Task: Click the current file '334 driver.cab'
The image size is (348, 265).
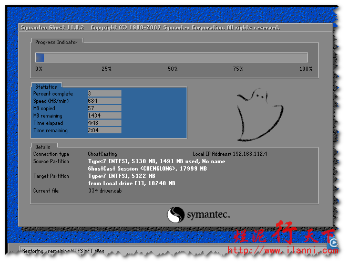Action: point(105,191)
